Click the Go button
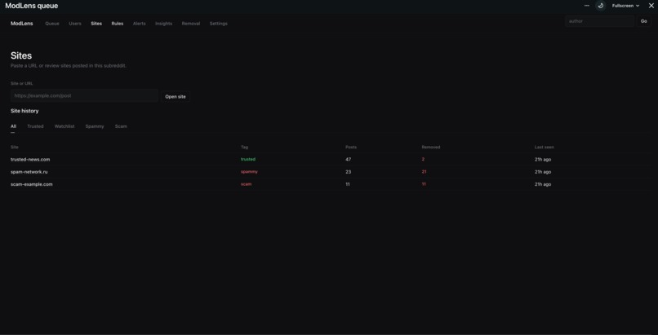The image size is (658, 335). pos(644,21)
